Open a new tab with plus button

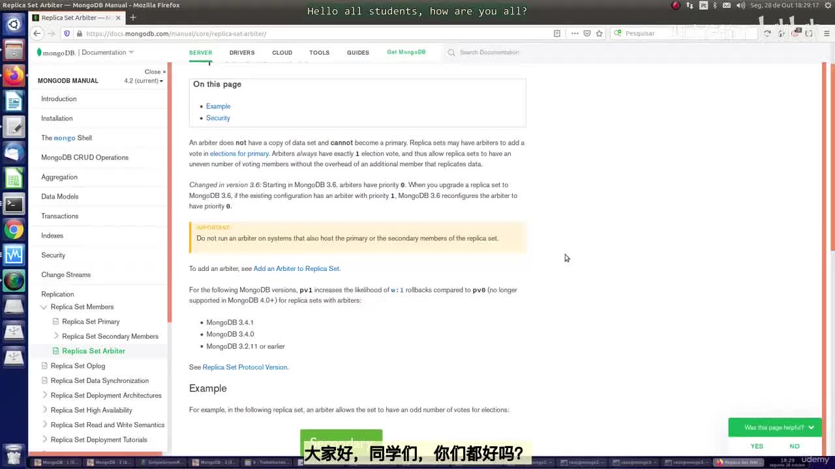click(x=133, y=18)
